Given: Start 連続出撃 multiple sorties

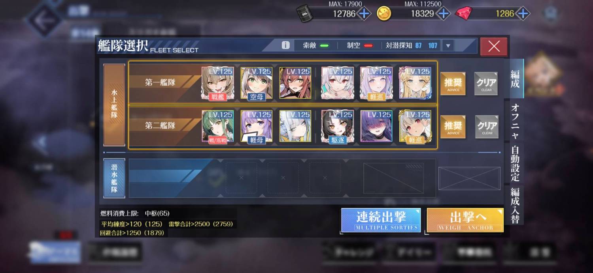Looking at the screenshot, I should tap(381, 220).
